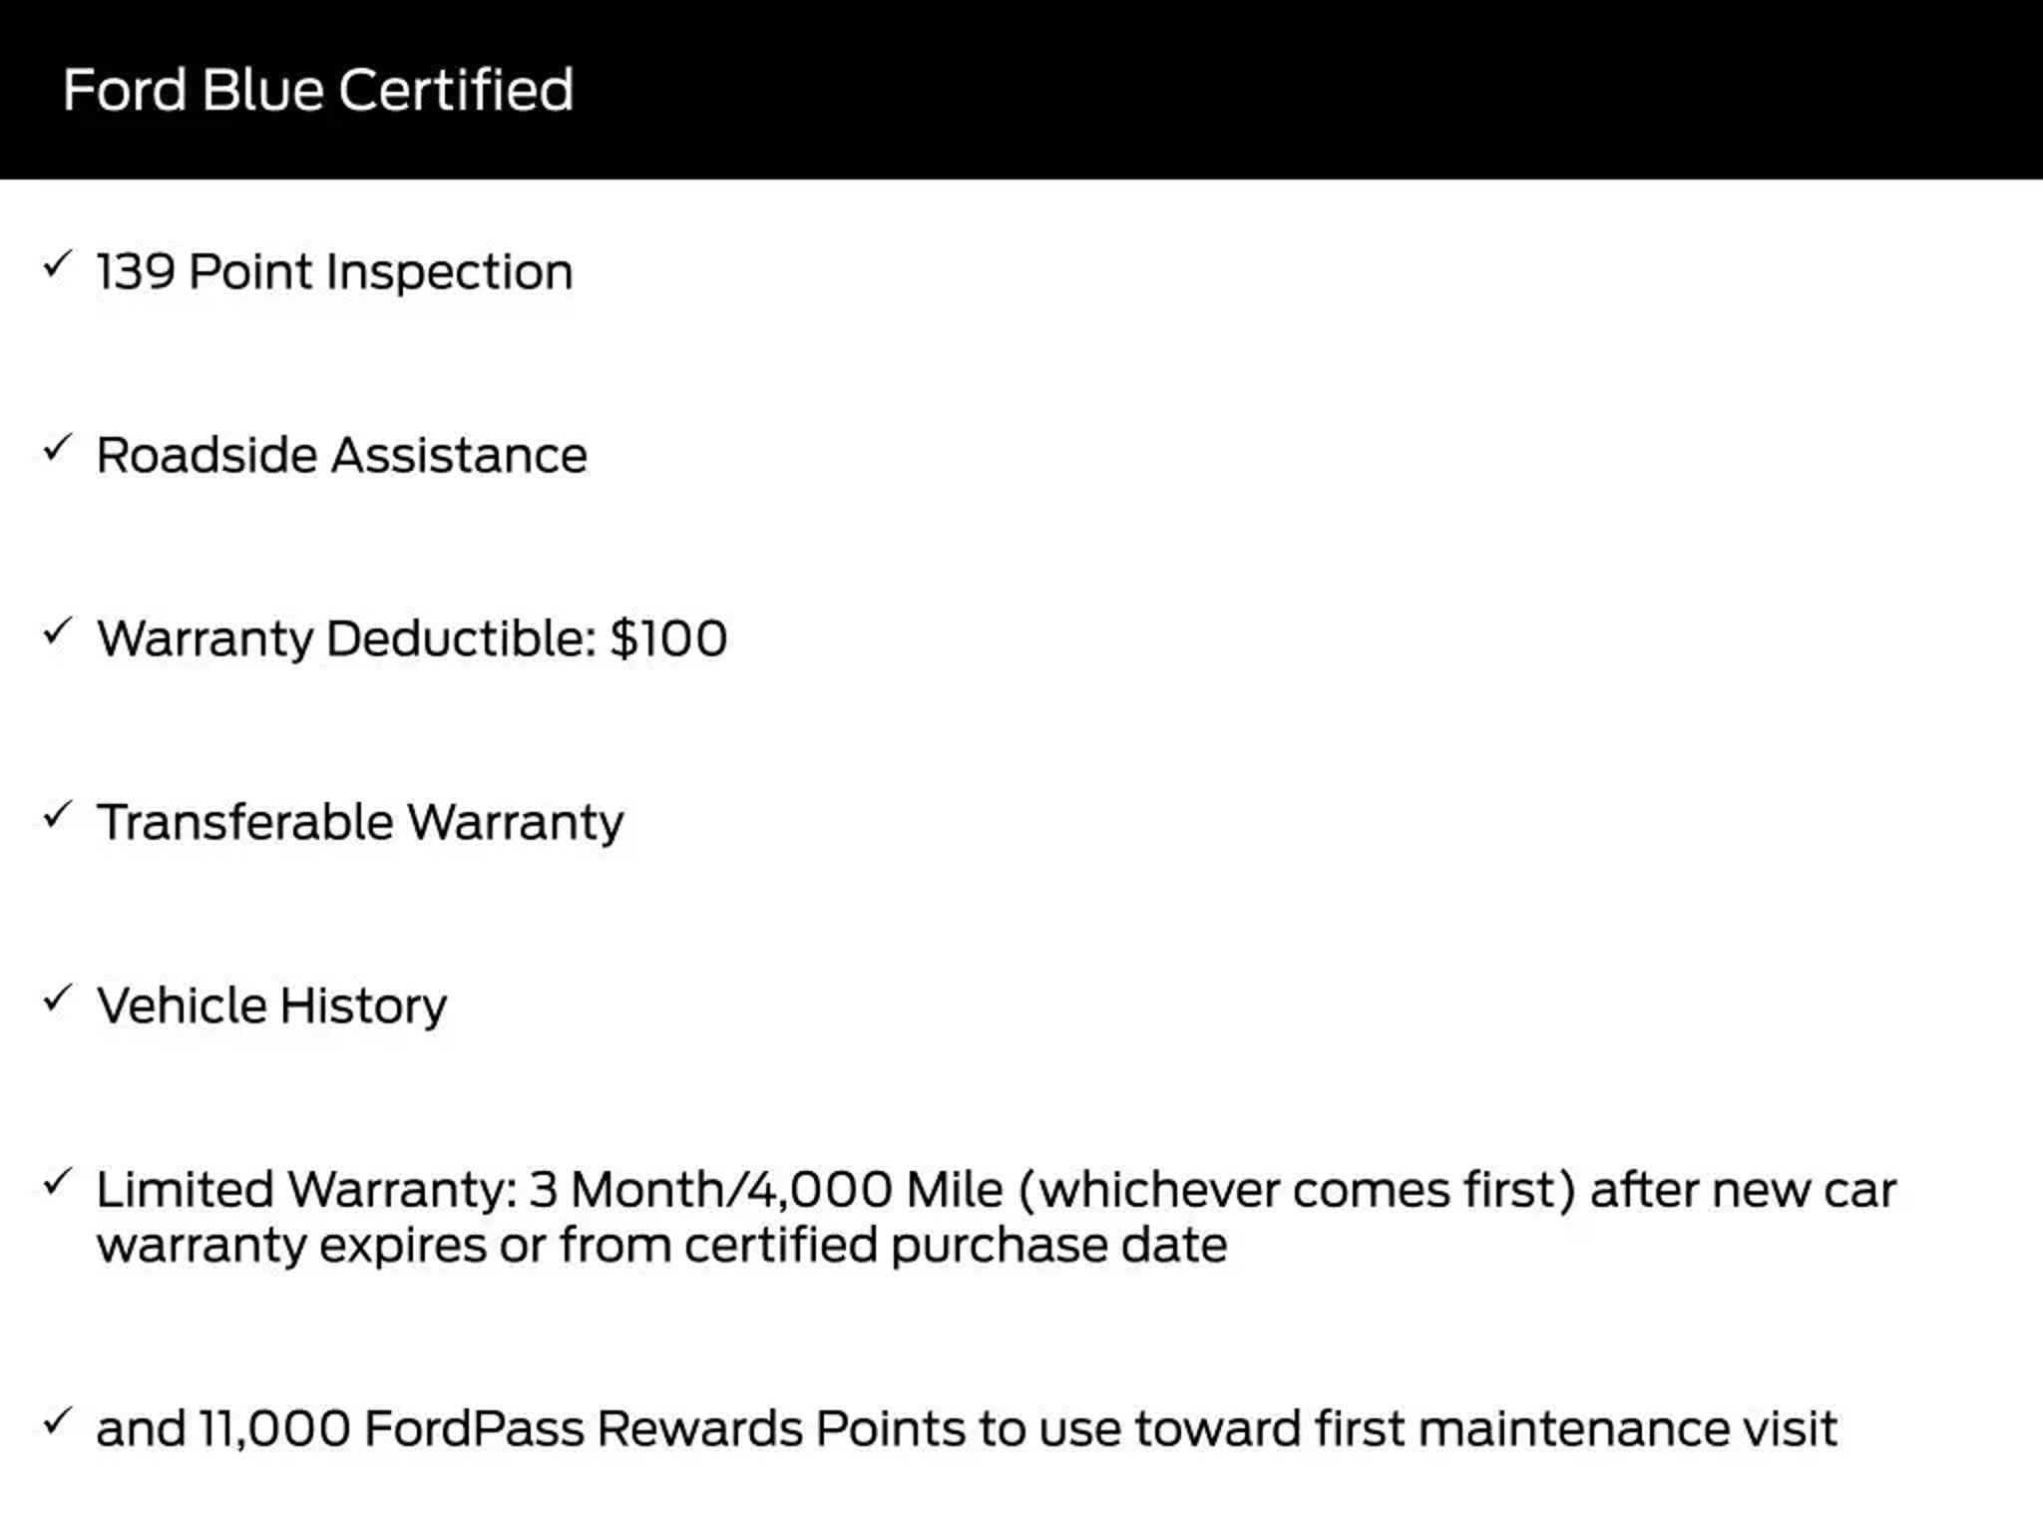2043x1532 pixels.
Task: Click the checkmark next to Roadside Assistance
Action: click(58, 449)
